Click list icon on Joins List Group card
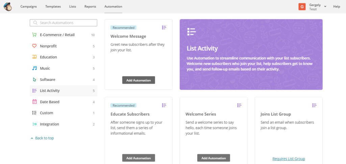The width and height of the screenshot is (346, 164). (315, 105)
